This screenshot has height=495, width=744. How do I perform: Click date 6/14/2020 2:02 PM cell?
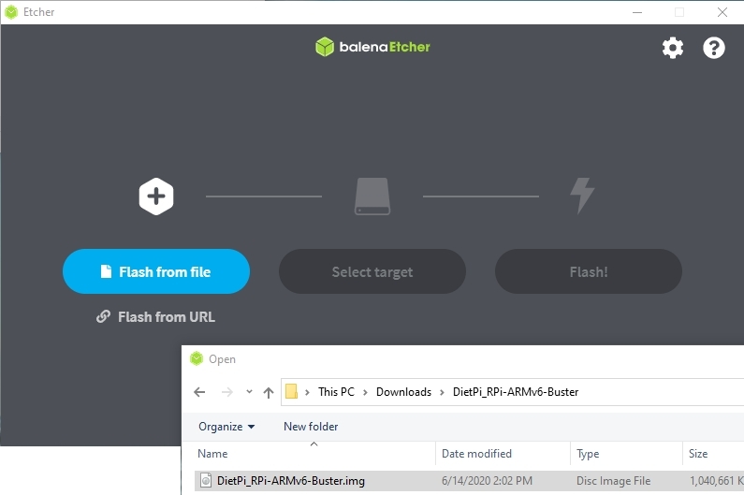(487, 481)
